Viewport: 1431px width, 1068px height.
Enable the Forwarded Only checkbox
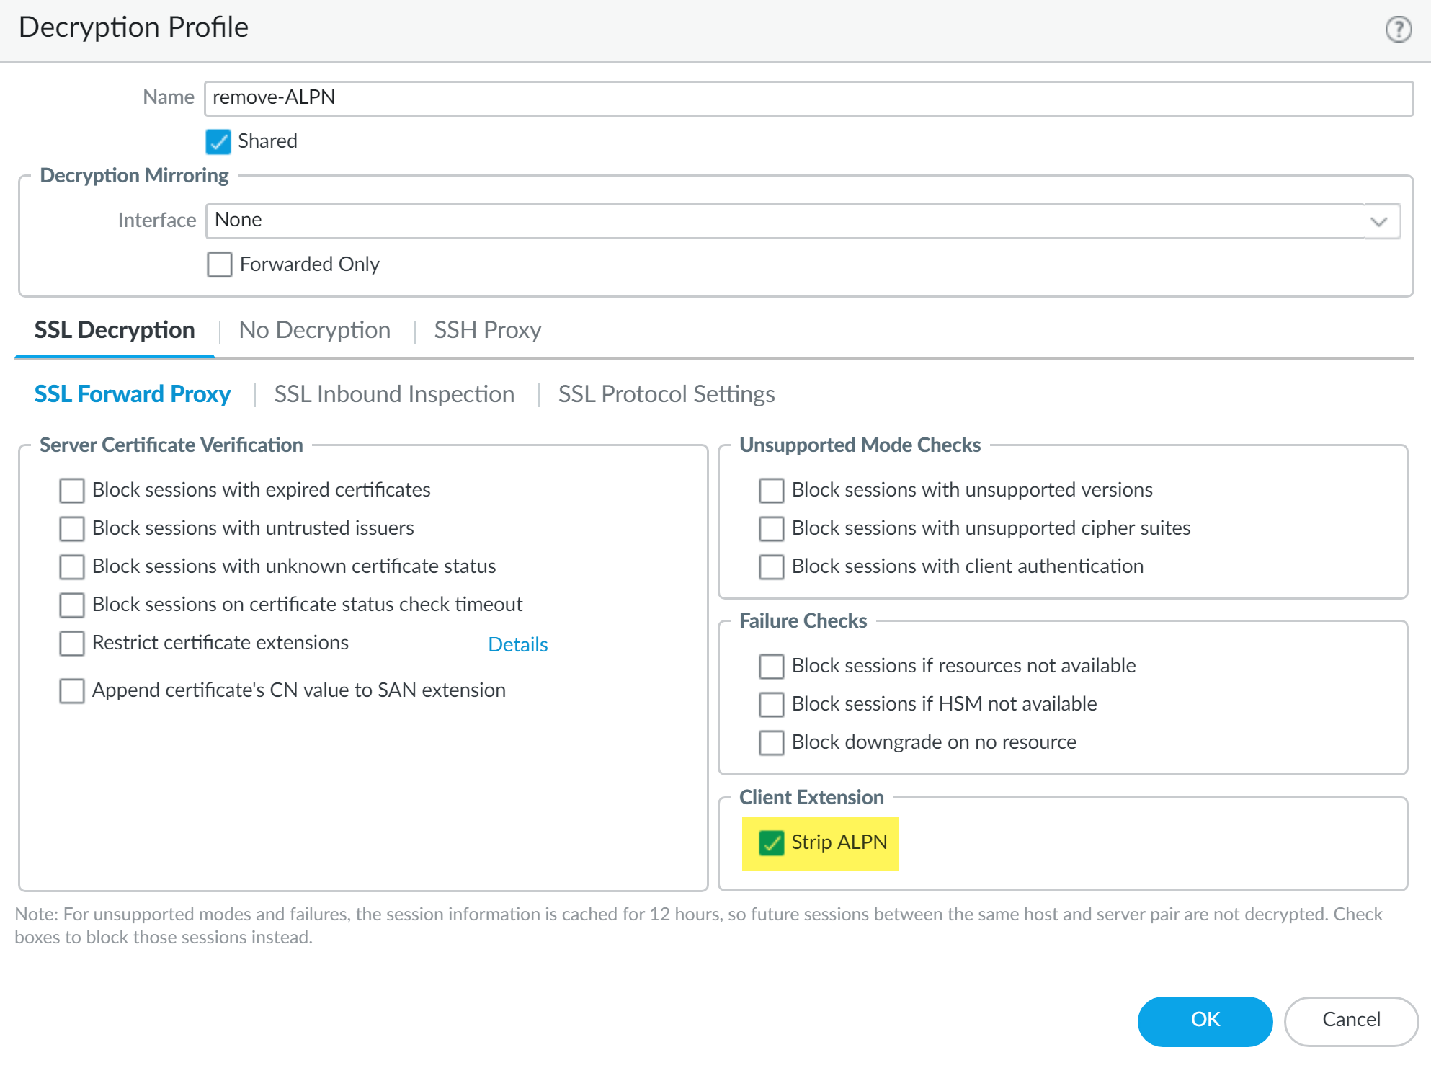(220, 264)
